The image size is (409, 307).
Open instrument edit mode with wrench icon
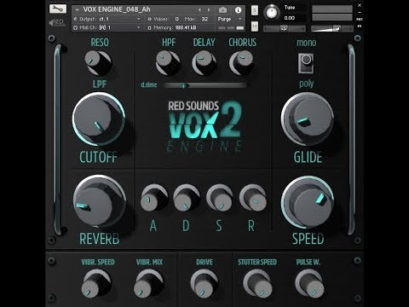(x=58, y=9)
